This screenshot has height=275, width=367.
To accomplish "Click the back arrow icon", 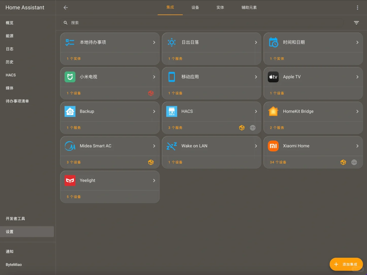I will (x=66, y=8).
